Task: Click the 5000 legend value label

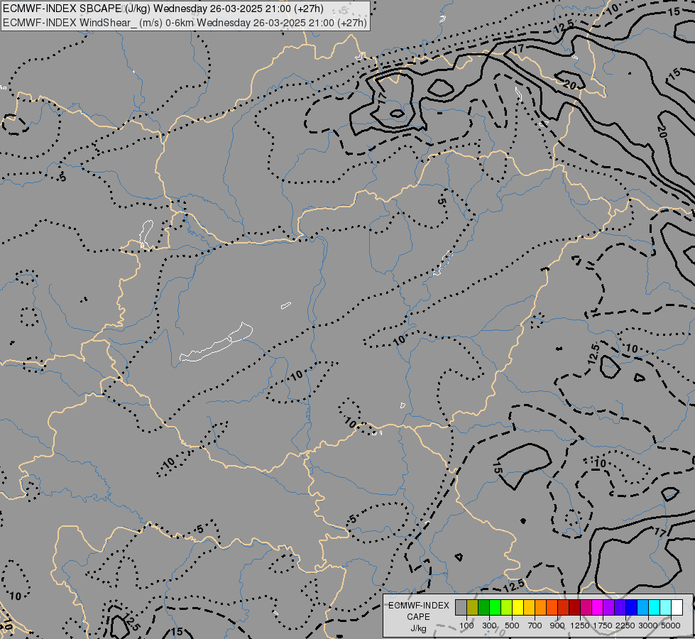Action: point(671,626)
